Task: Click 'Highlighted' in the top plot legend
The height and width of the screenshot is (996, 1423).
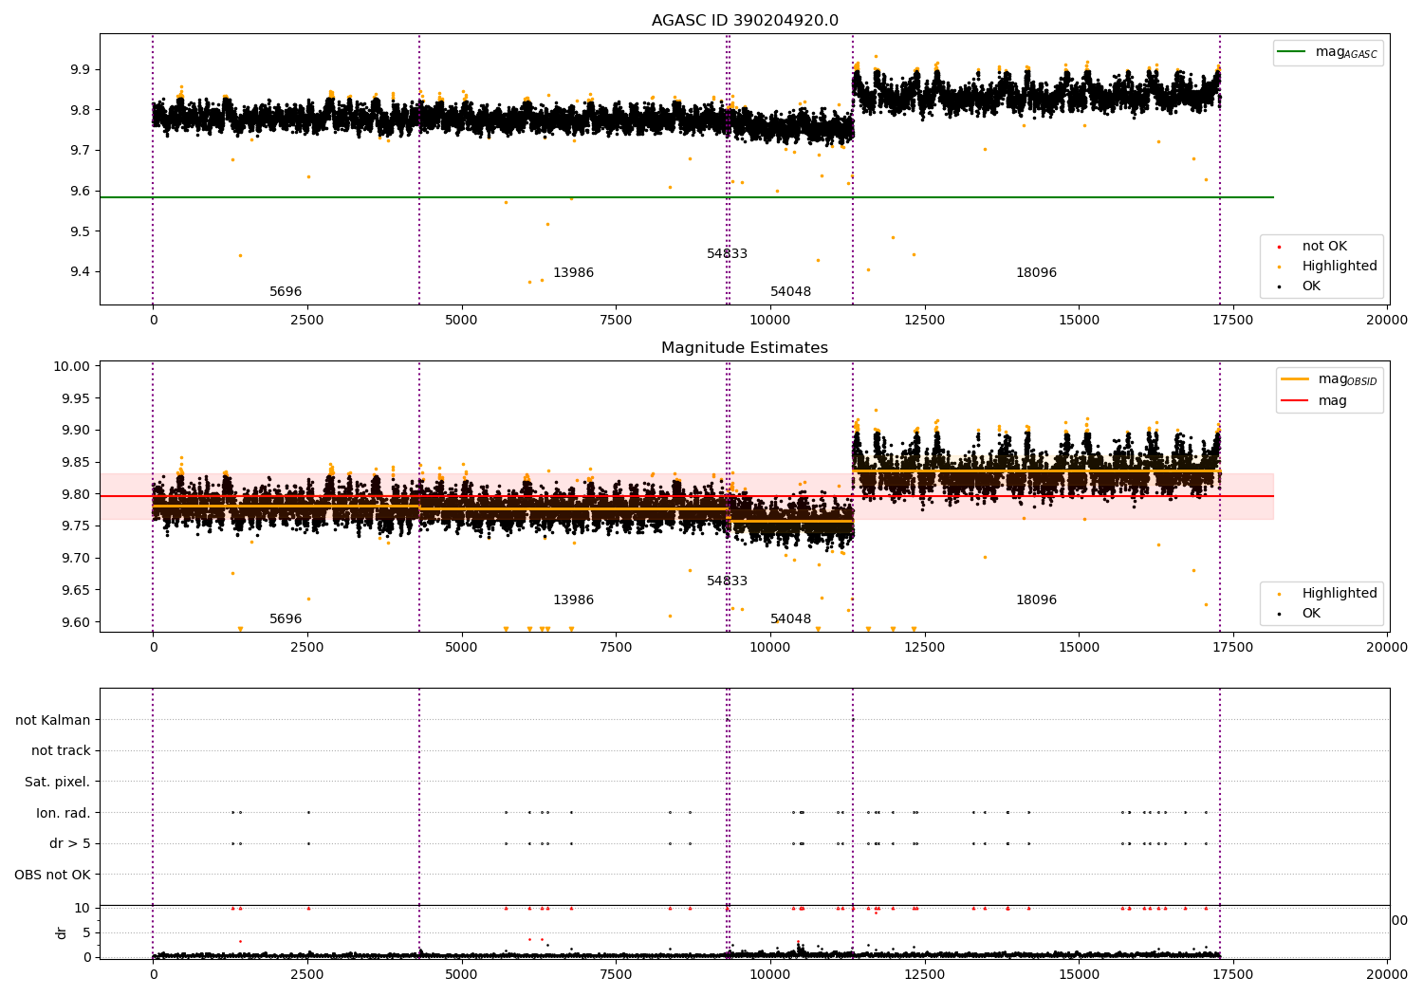Action: point(1340,267)
